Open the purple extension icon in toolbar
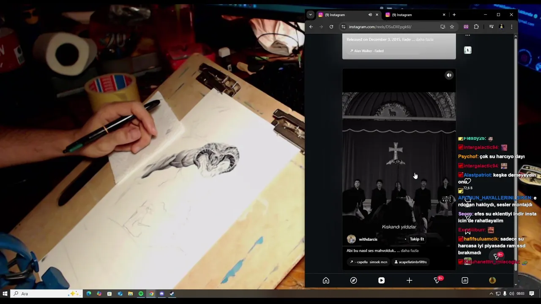 [x=466, y=27]
